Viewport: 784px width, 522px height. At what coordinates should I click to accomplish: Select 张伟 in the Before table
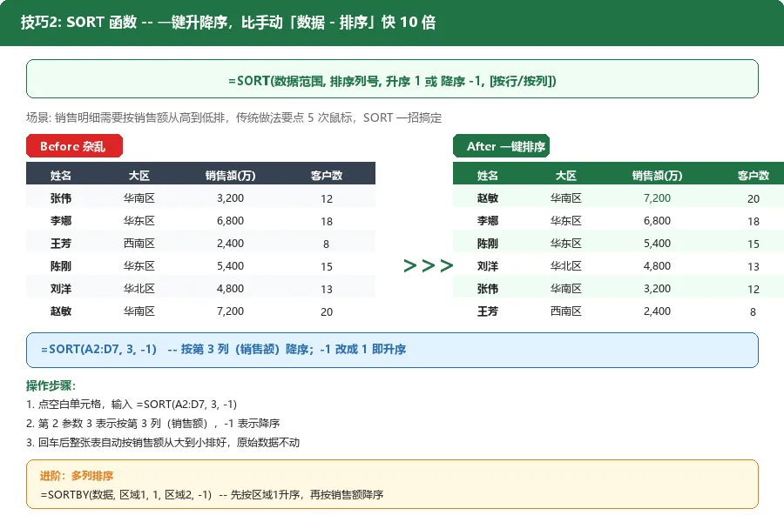point(61,198)
